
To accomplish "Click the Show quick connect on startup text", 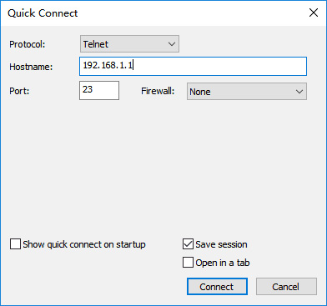I will pyautogui.click(x=84, y=244).
